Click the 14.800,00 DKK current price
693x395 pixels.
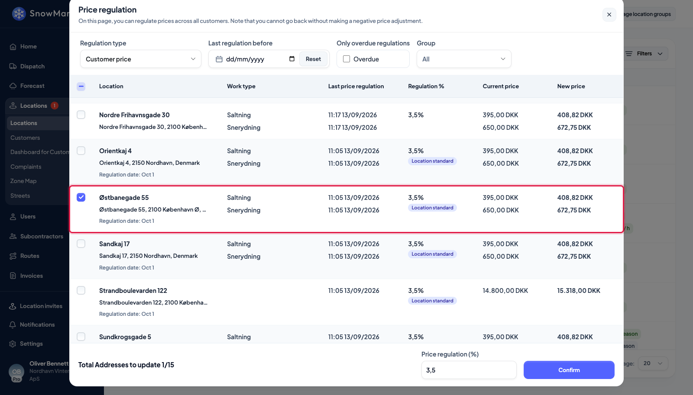[505, 291]
